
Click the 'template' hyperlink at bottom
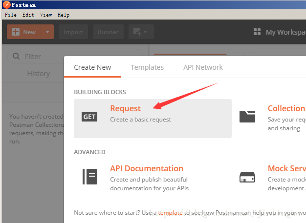[x=170, y=213]
